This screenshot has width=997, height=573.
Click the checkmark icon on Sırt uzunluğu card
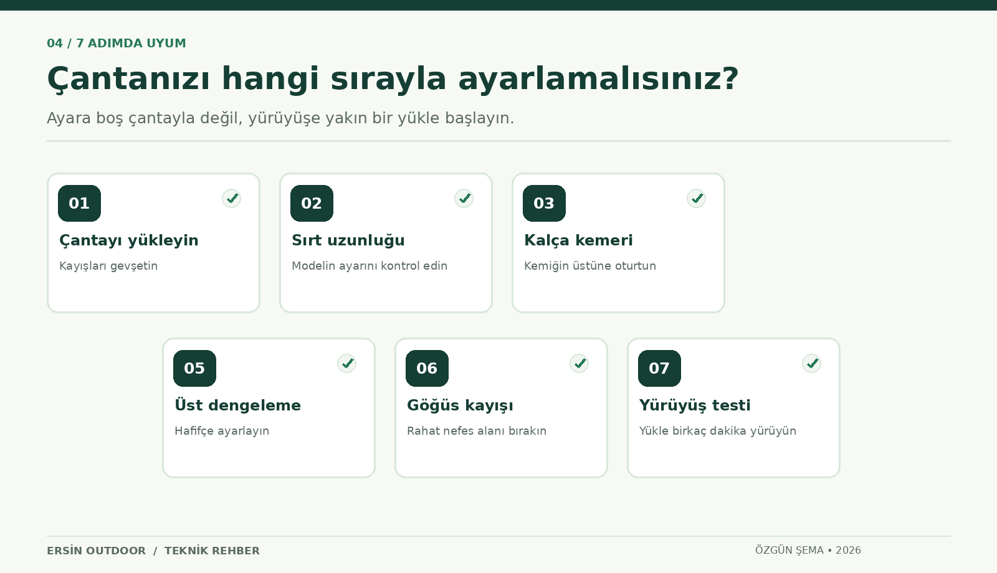pos(464,199)
